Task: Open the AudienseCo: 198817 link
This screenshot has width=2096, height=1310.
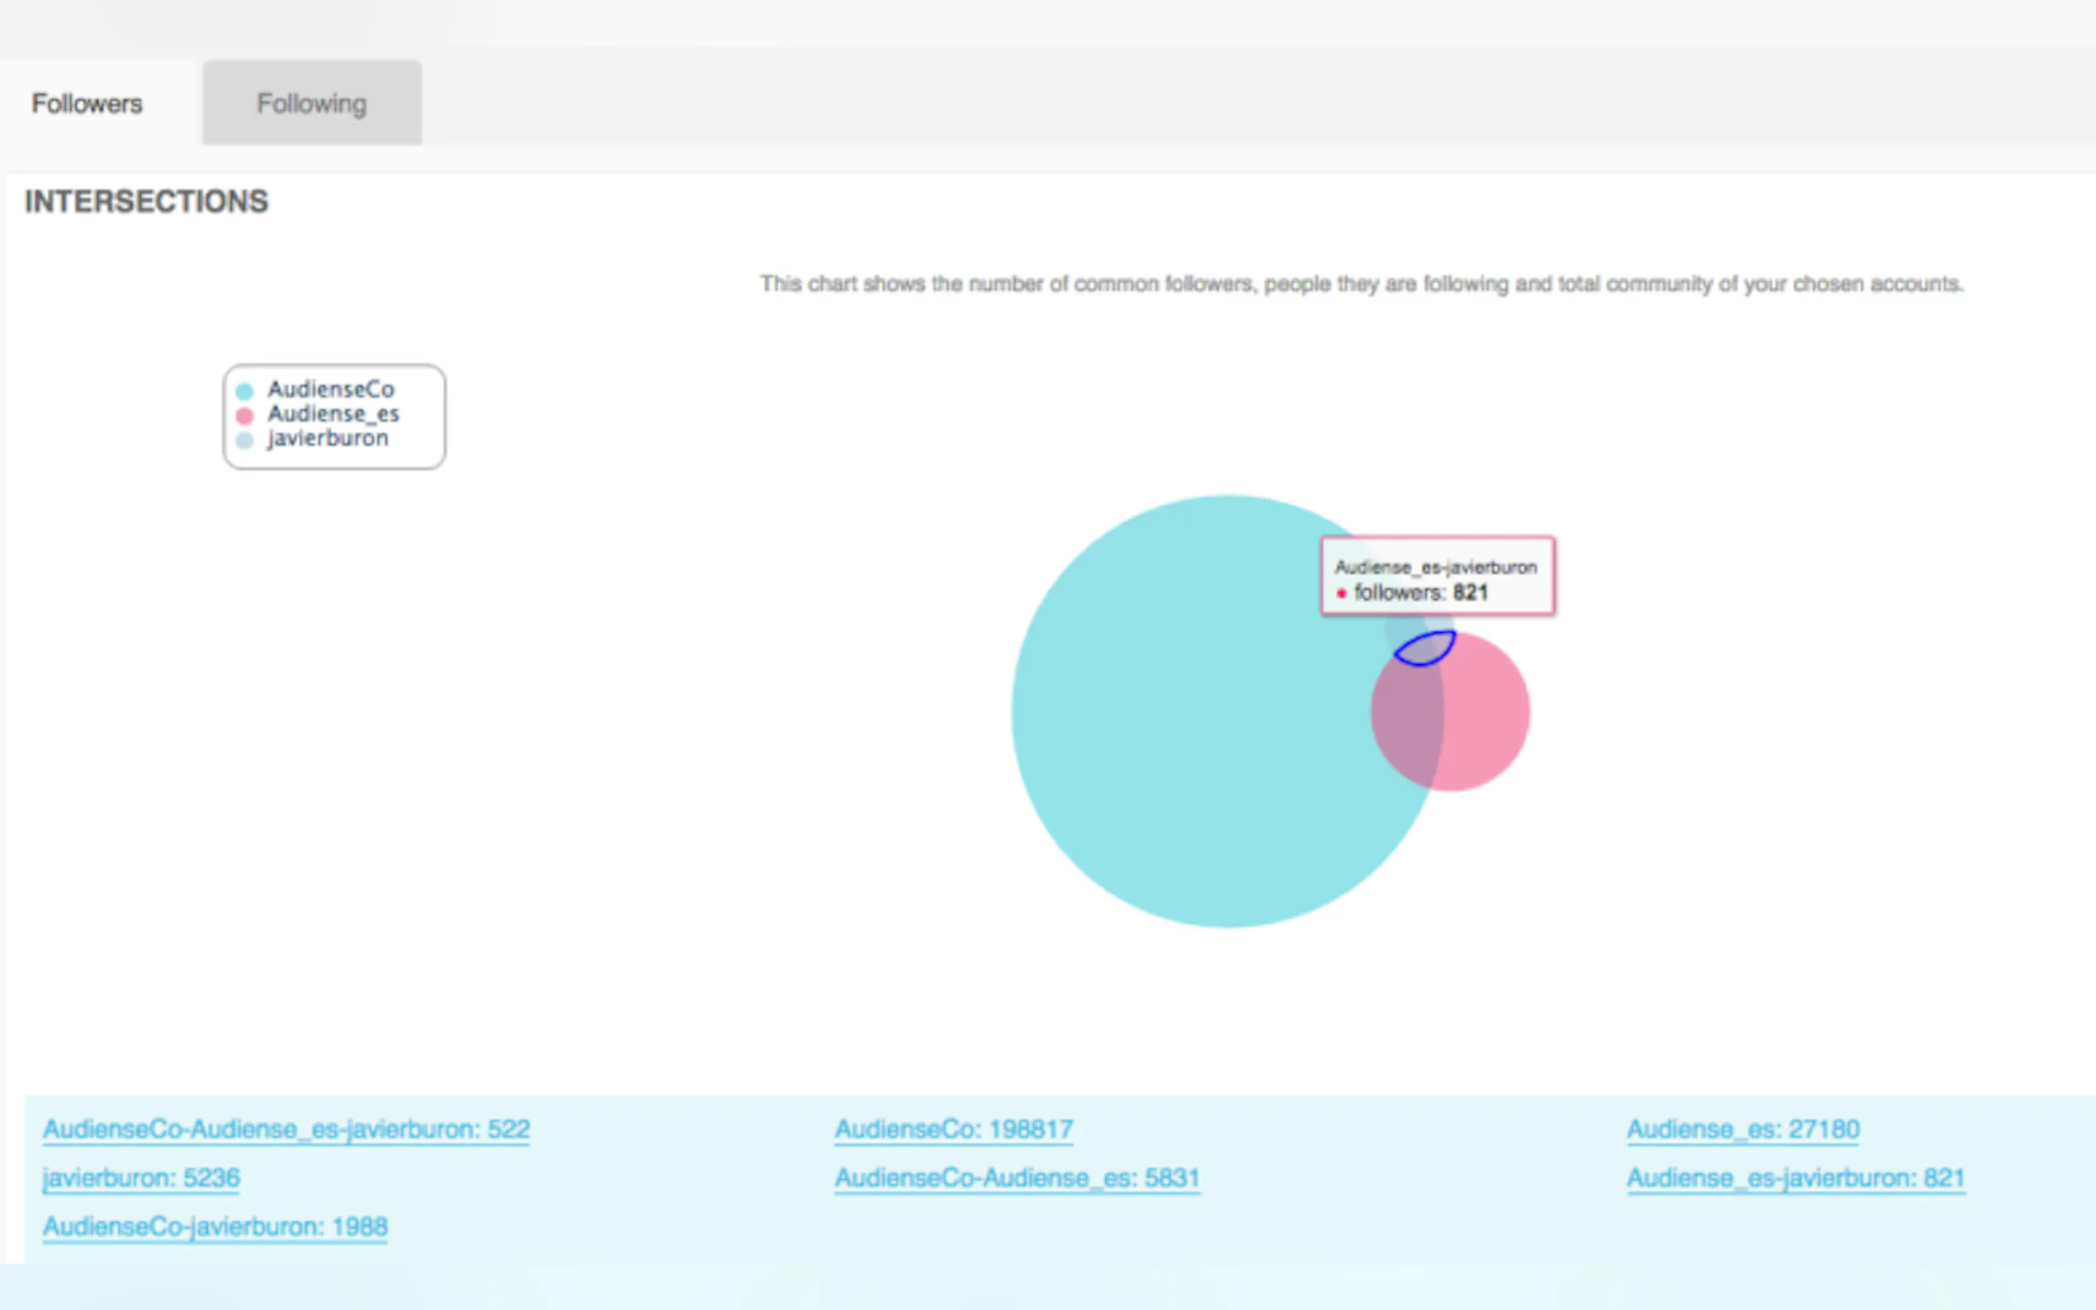Action: [953, 1129]
